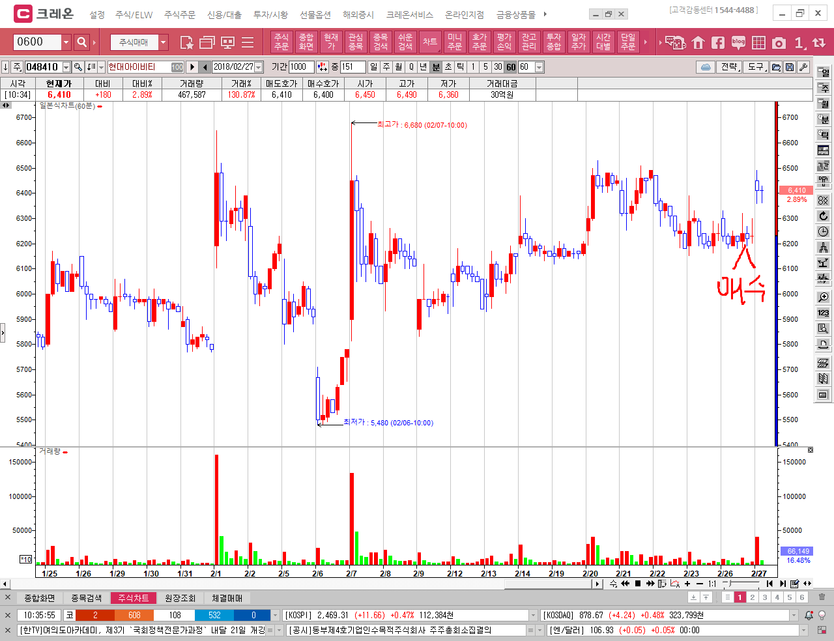834x641 pixels.
Task: Click the refresh icon in right sidebar
Action: (824, 216)
